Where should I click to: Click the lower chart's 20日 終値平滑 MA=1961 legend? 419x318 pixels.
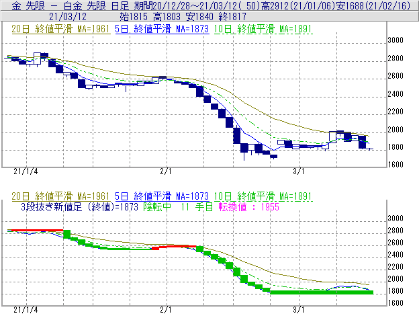click(x=60, y=196)
